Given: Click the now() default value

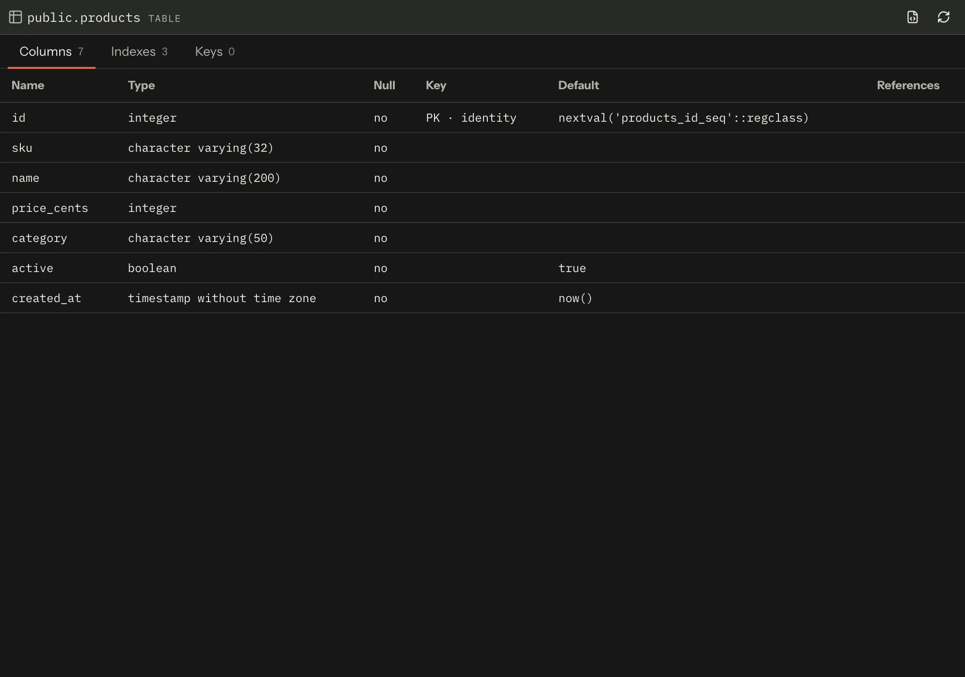Looking at the screenshot, I should [x=575, y=298].
